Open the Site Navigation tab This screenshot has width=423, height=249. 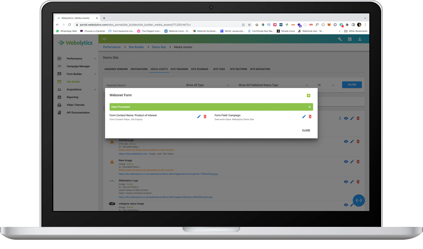coord(260,69)
